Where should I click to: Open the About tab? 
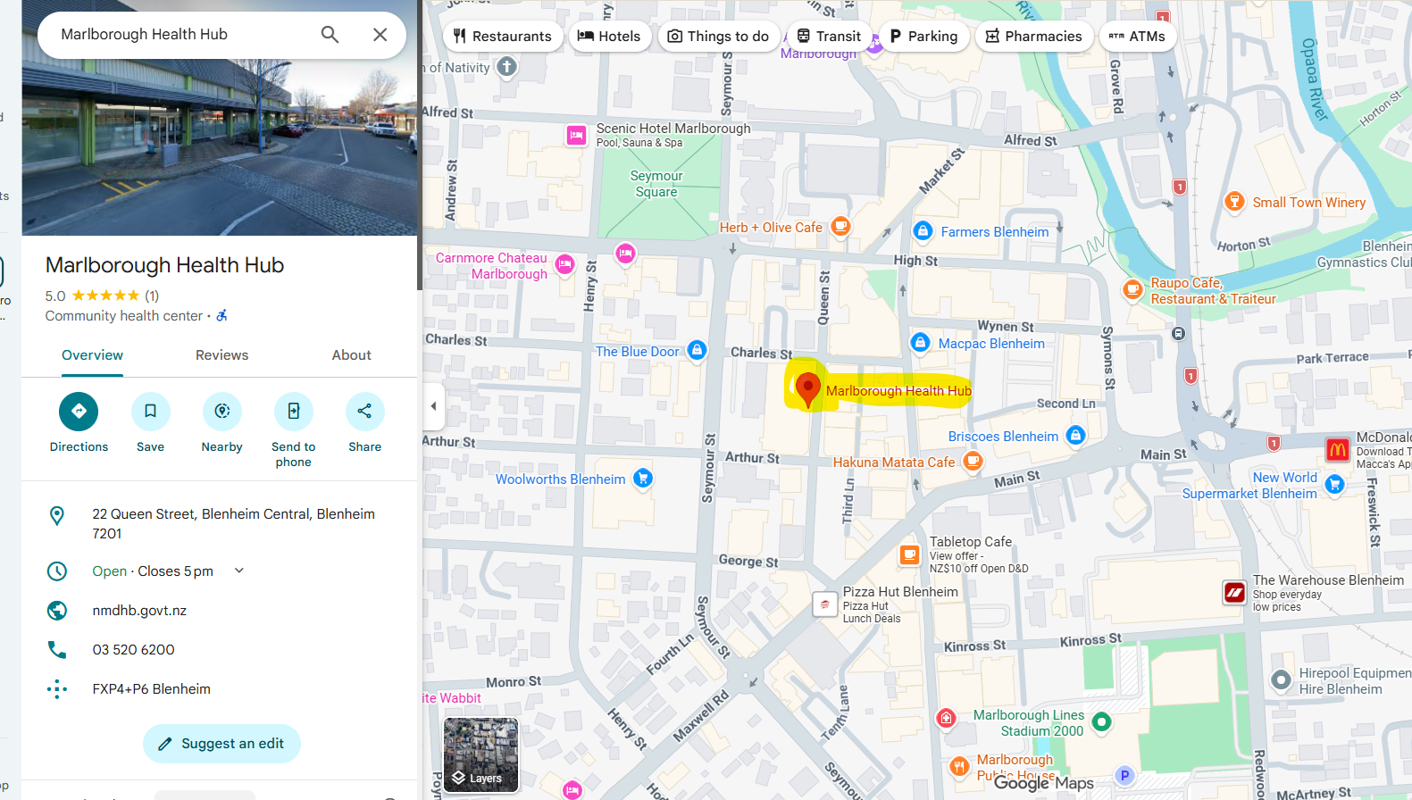point(352,355)
